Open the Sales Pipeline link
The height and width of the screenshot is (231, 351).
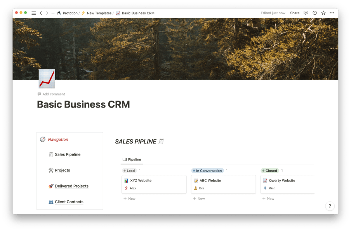click(x=68, y=154)
